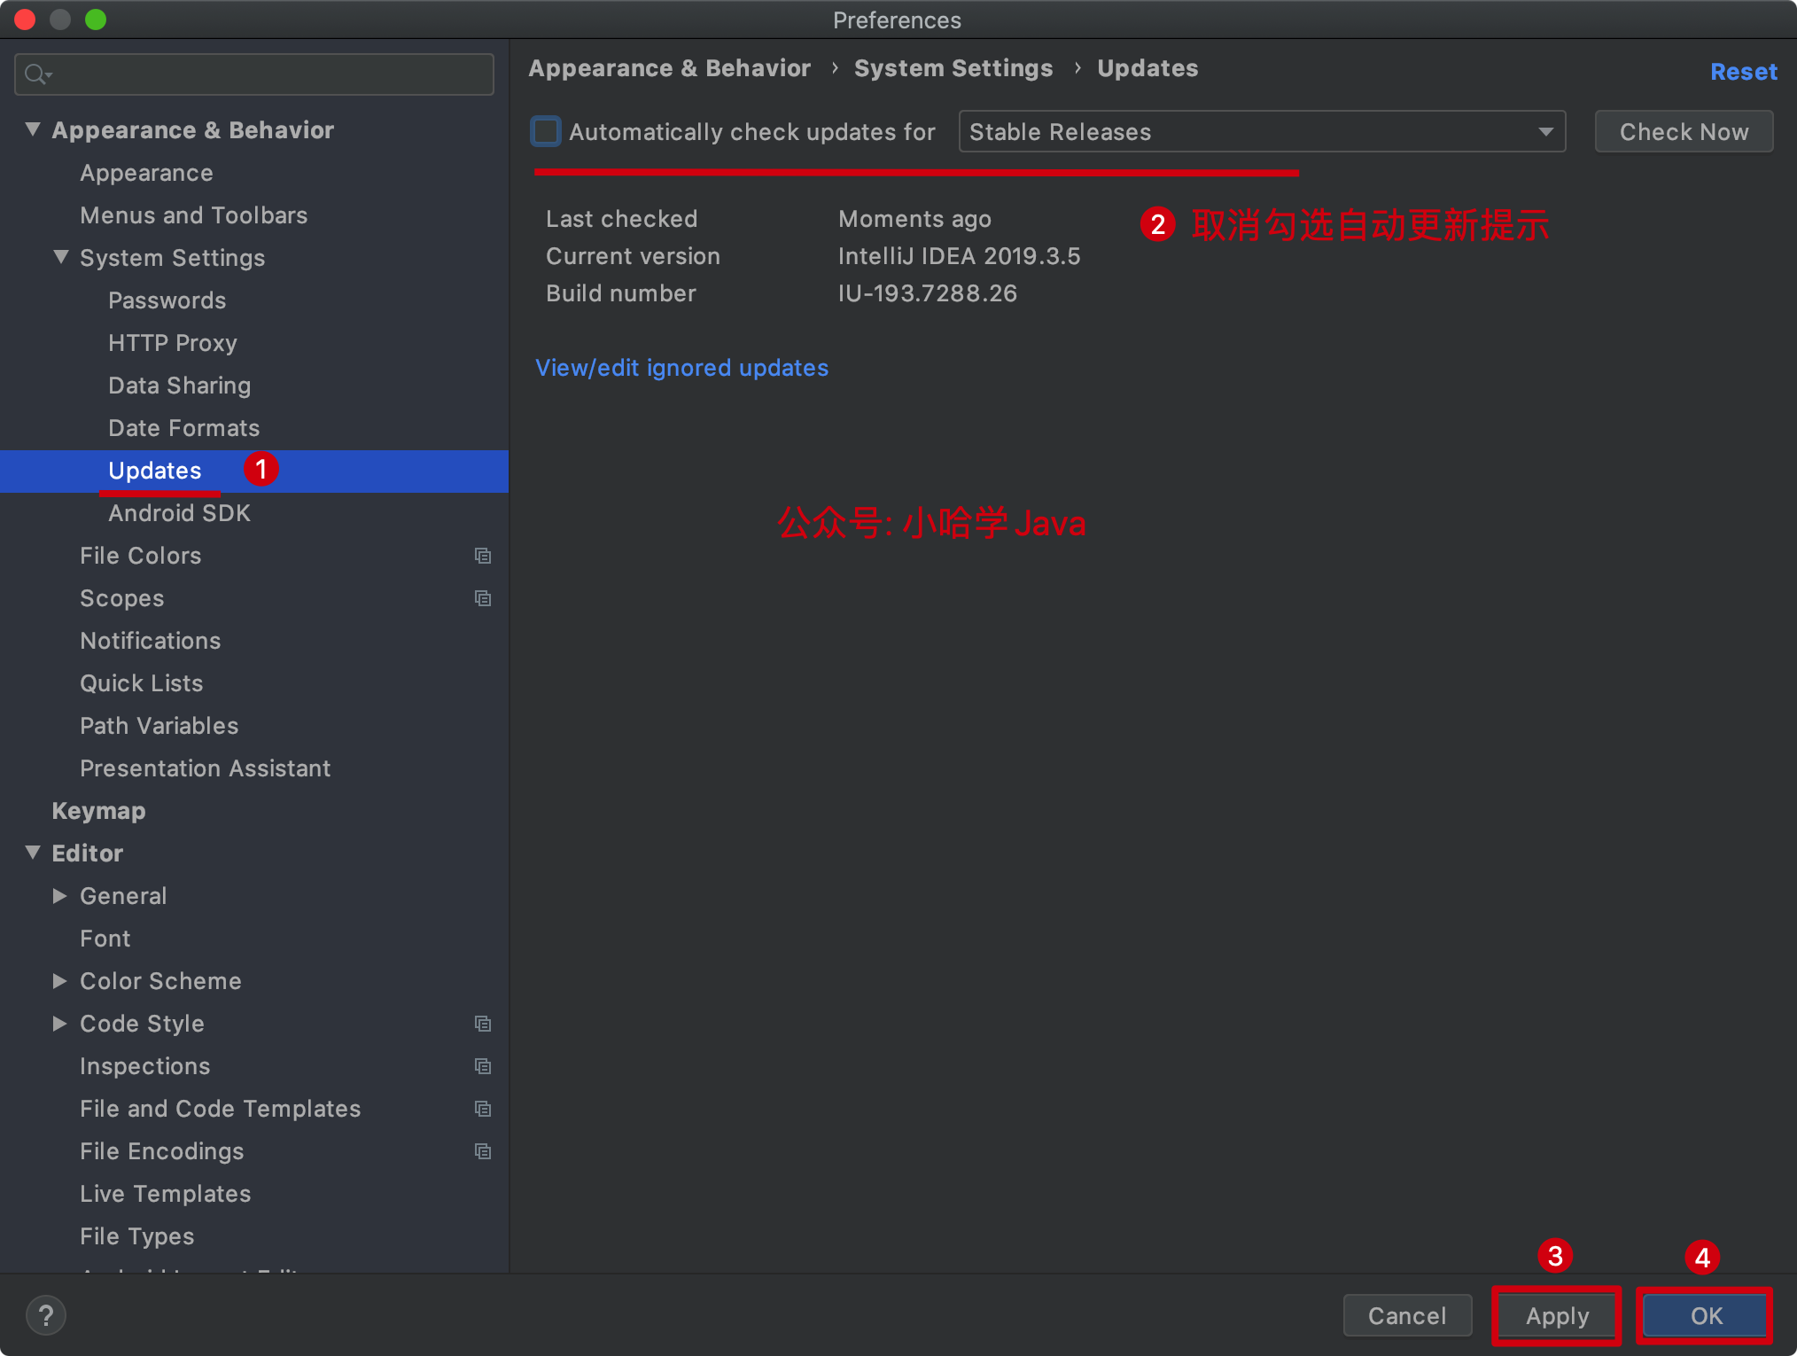Collapse the System Settings subtree

point(61,257)
